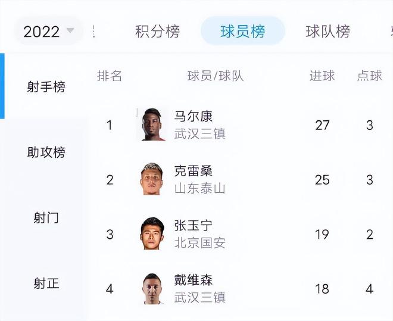This screenshot has height=321, width=393.
Task: Open the 北京国安 team link
Action: [x=199, y=243]
